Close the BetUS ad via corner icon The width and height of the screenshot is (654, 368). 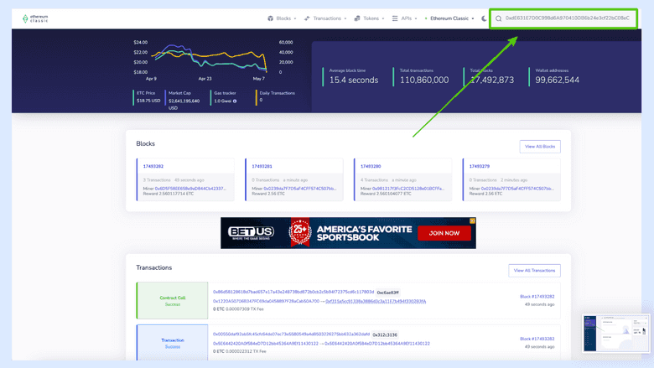[472, 221]
